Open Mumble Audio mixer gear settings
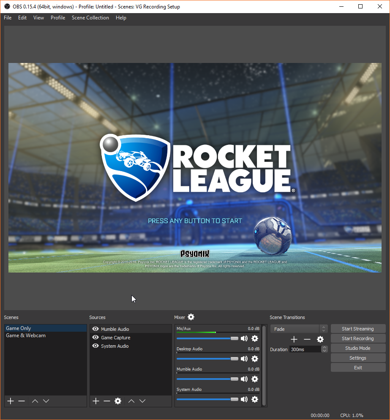The height and width of the screenshot is (420, 390). click(x=255, y=379)
